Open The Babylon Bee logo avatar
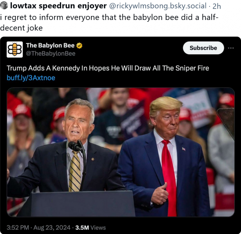This screenshot has height=234, width=241. coord(15,50)
